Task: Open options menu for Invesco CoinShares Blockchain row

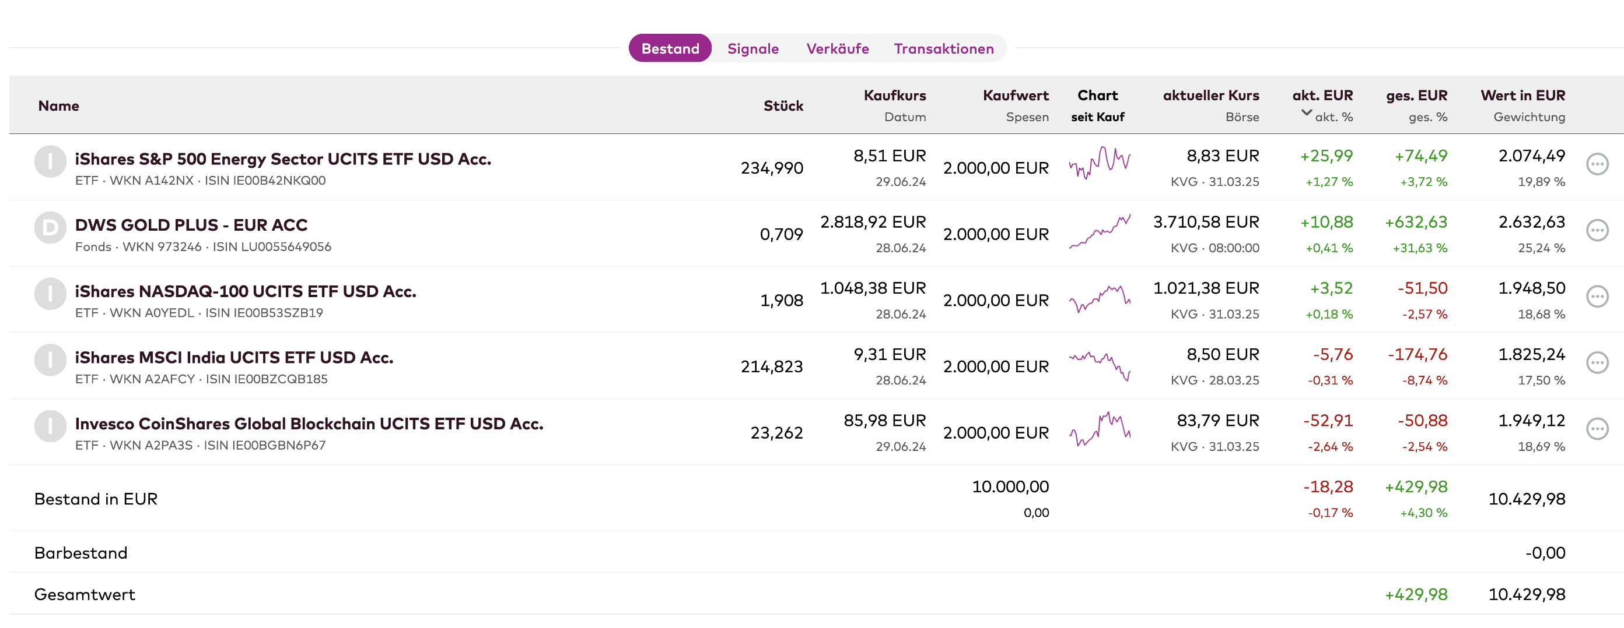Action: coord(1597,429)
